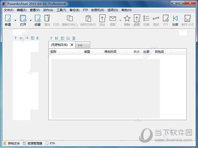Click the 制作 EXE toolbar icon
Viewport: 198px width, 148px height.
pos(188,18)
